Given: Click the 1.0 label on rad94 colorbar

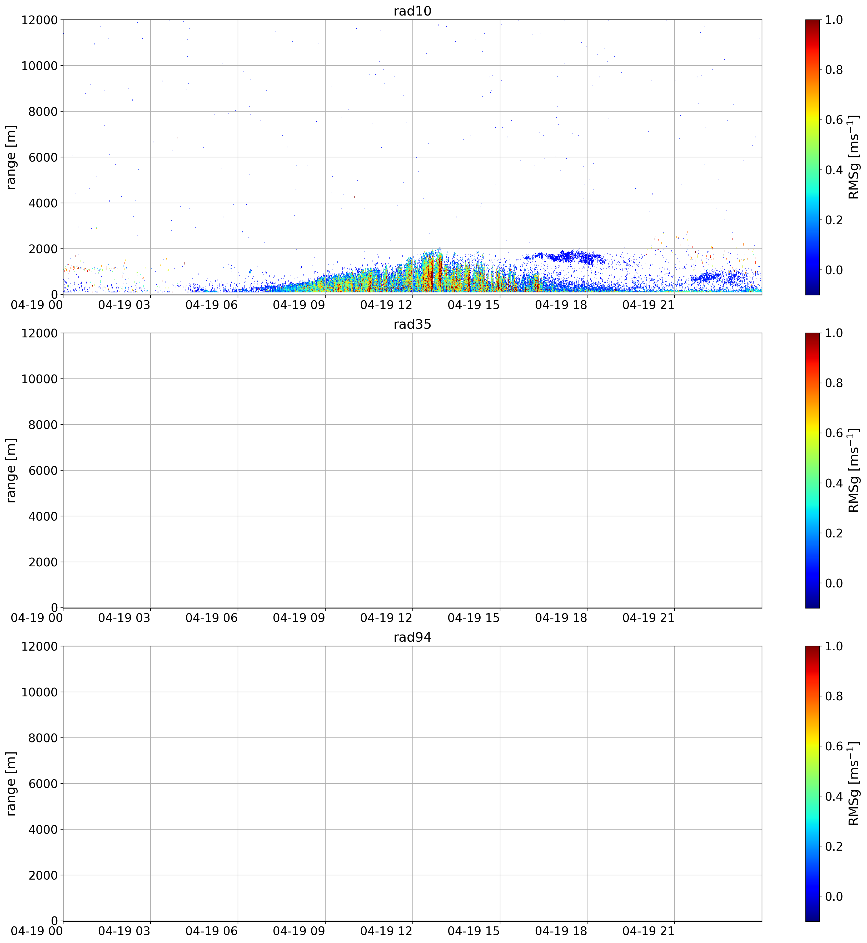Looking at the screenshot, I should 834,646.
